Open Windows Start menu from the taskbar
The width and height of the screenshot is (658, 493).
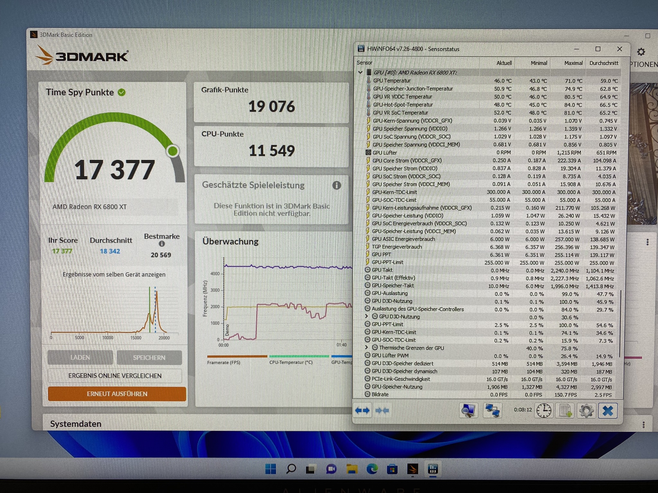[x=271, y=469]
